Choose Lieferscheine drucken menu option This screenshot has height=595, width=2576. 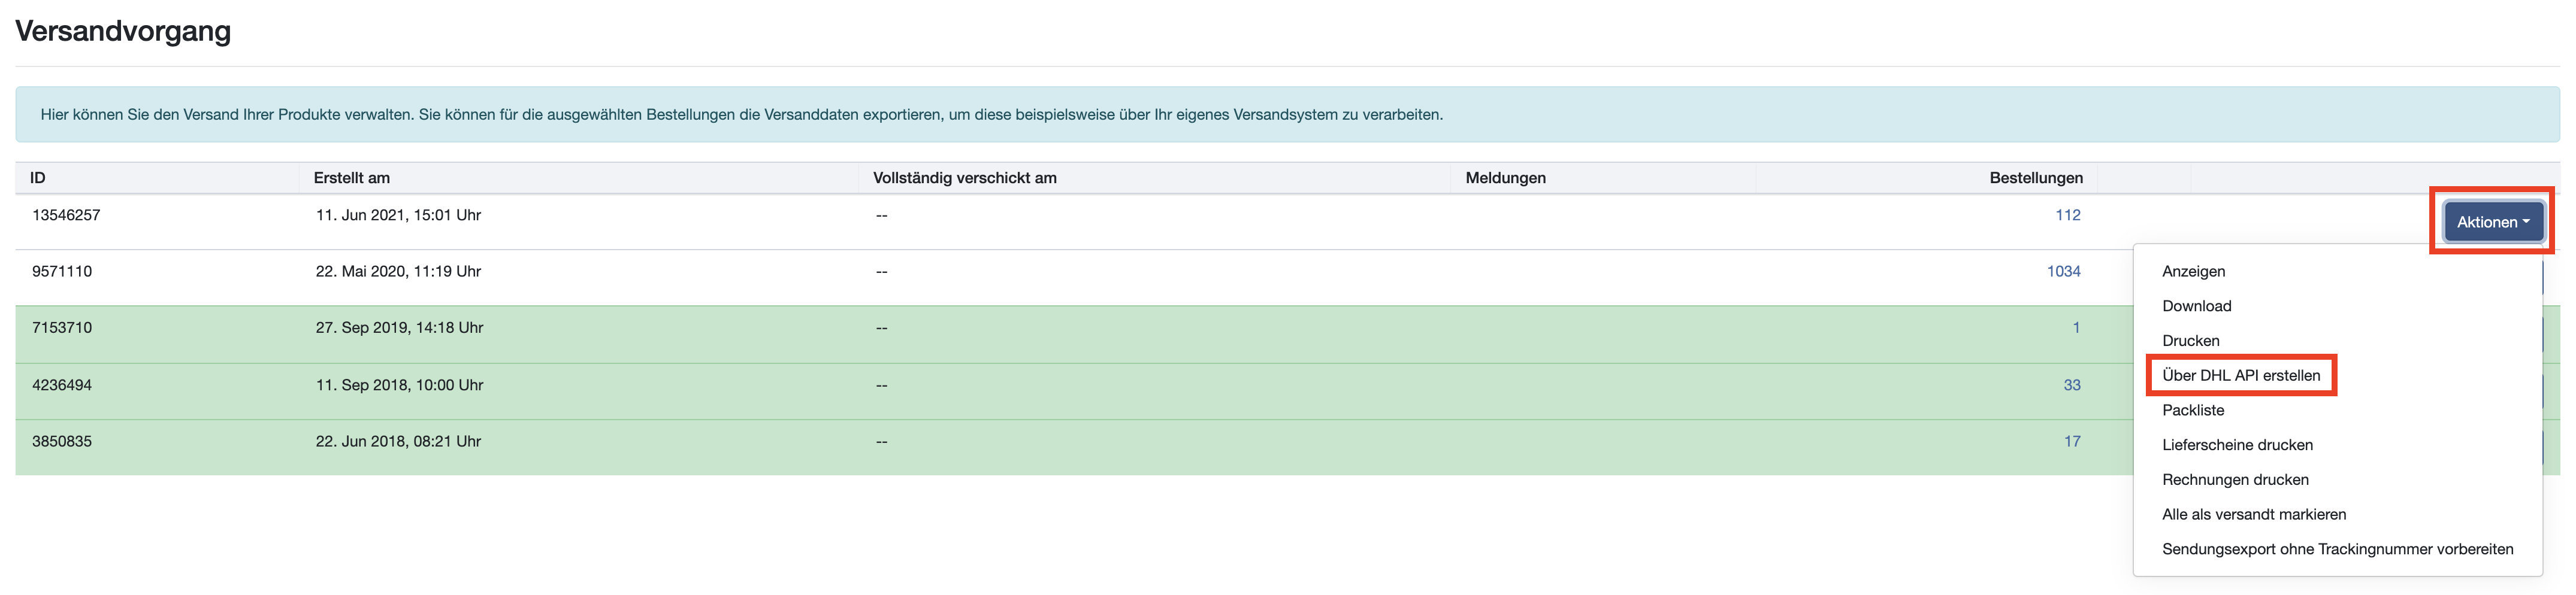tap(2236, 445)
